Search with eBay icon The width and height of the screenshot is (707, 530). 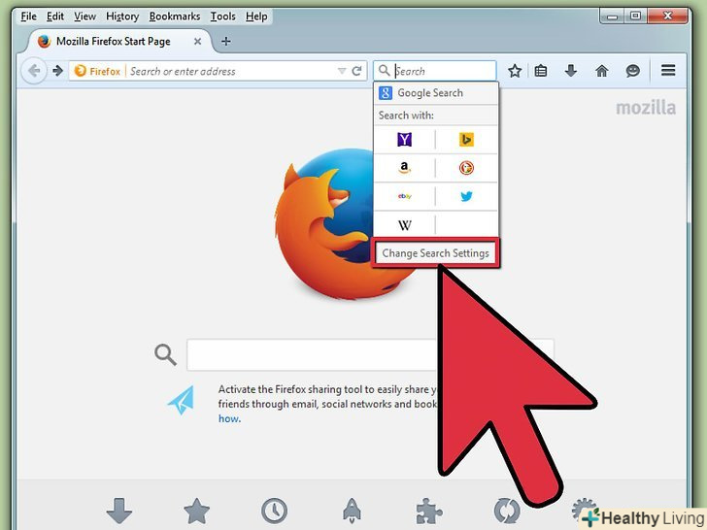(x=404, y=196)
